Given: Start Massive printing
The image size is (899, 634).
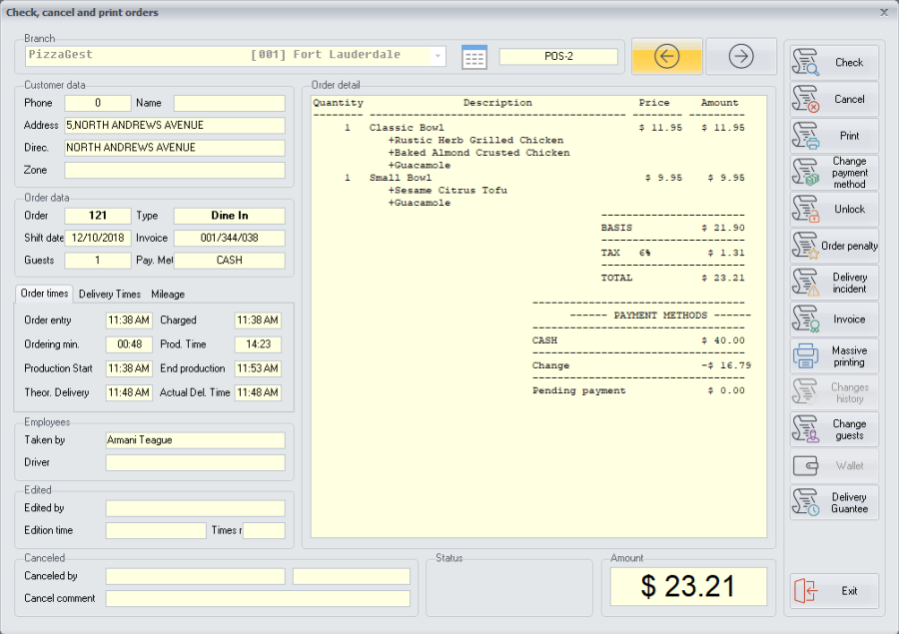Looking at the screenshot, I should pyautogui.click(x=834, y=356).
